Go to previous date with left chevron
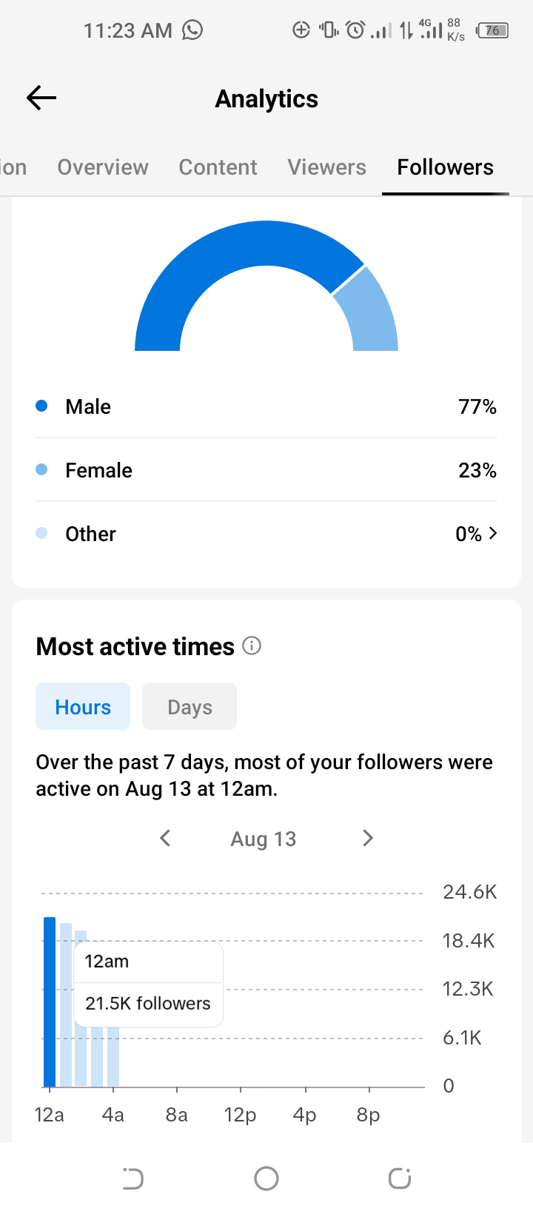The height and width of the screenshot is (1214, 533). (165, 838)
